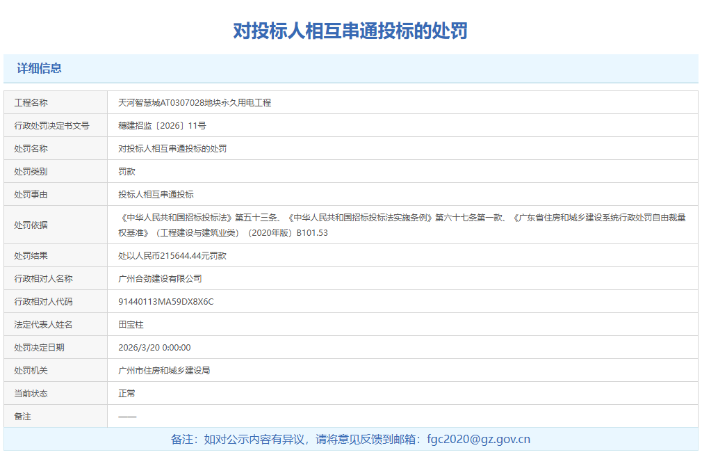Click the 详细信息 section header
This screenshot has width=702, height=457.
click(x=40, y=68)
